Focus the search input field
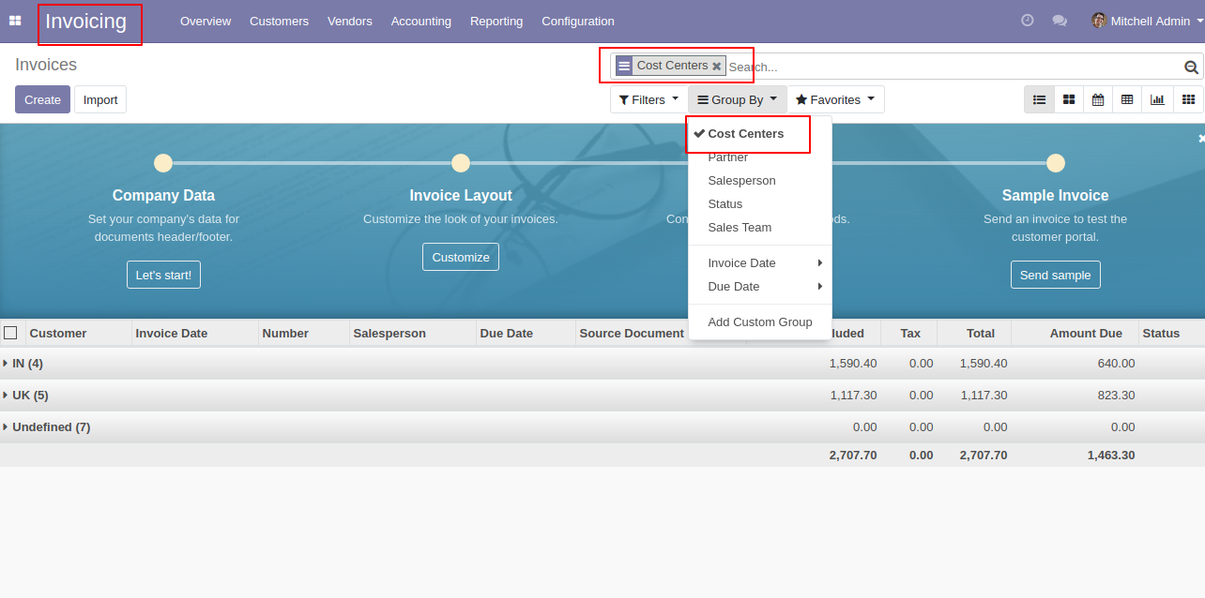 953,67
